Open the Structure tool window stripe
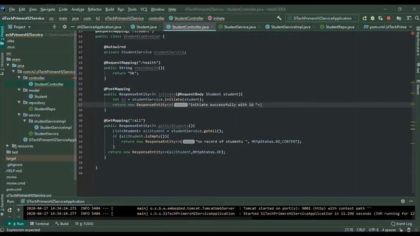The height and width of the screenshot is (236, 420). point(2,64)
